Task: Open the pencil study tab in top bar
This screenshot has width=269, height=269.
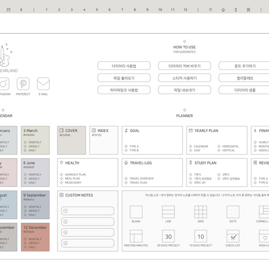Action: click(236, 10)
